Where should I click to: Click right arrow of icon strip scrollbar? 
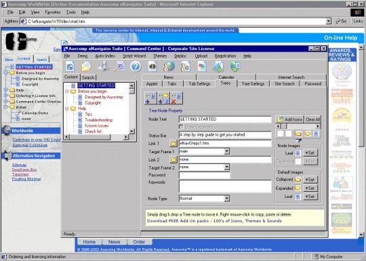(318, 126)
